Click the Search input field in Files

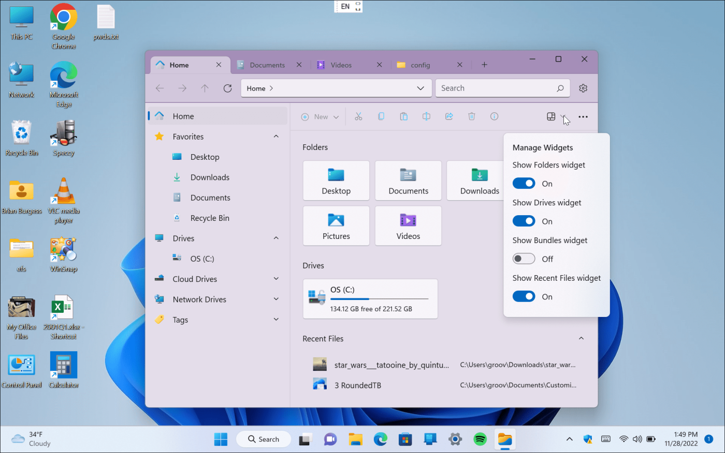502,88
